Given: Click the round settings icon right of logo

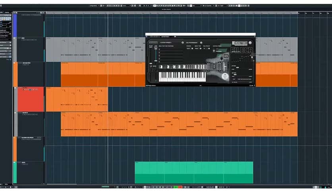Looking at the screenshot, I should pyautogui.click(x=250, y=43).
